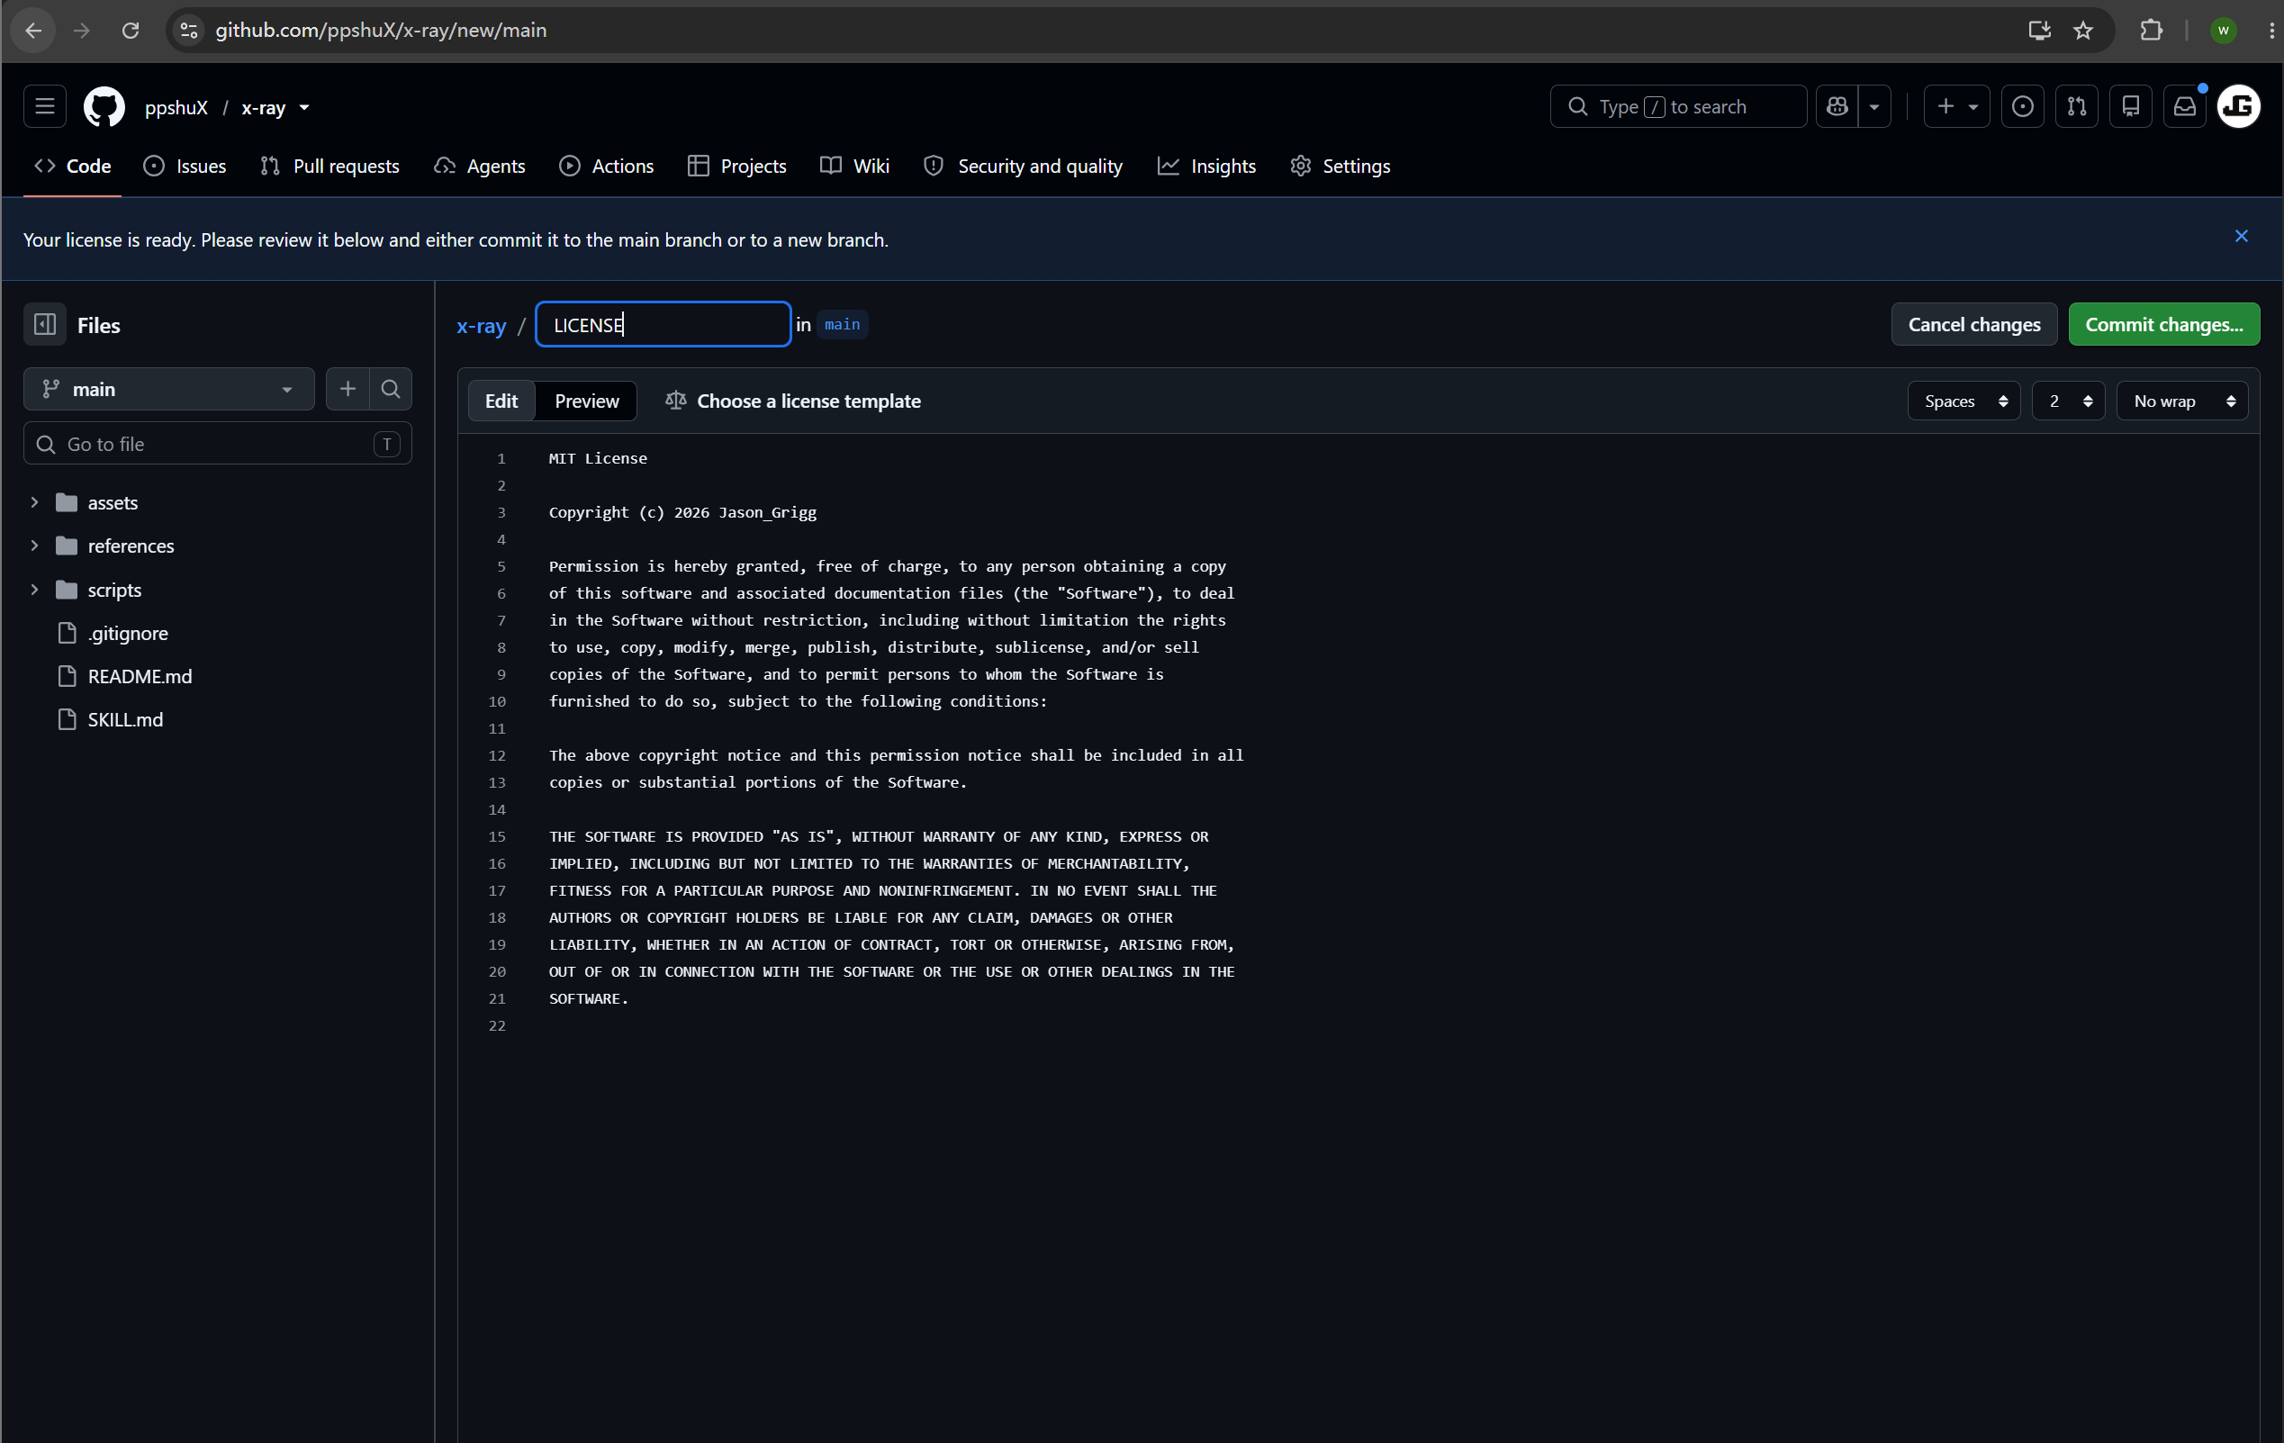The image size is (2284, 1443).
Task: Open the x-ray repository dropdown arrow
Action: [304, 108]
